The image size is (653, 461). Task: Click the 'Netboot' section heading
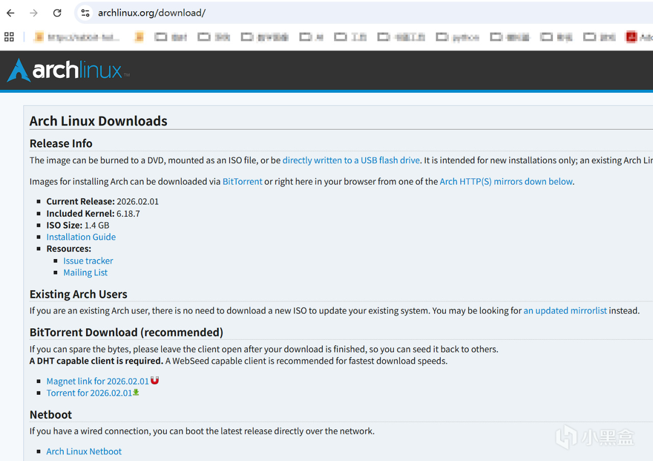[x=51, y=415]
